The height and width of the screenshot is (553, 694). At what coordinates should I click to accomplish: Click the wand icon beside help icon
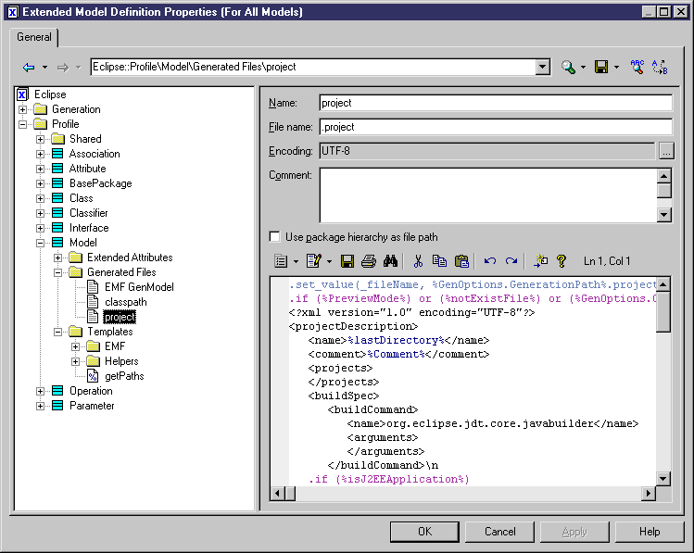tap(540, 261)
